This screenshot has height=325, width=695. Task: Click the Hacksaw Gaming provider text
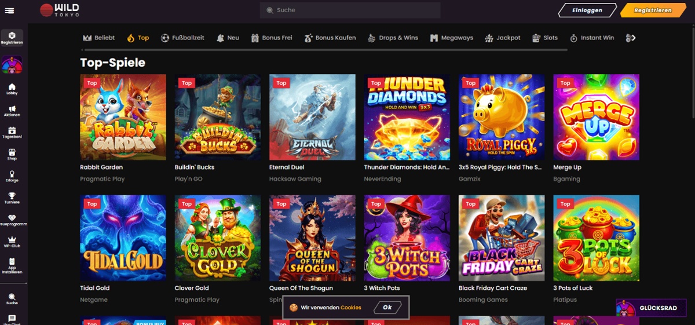click(295, 179)
